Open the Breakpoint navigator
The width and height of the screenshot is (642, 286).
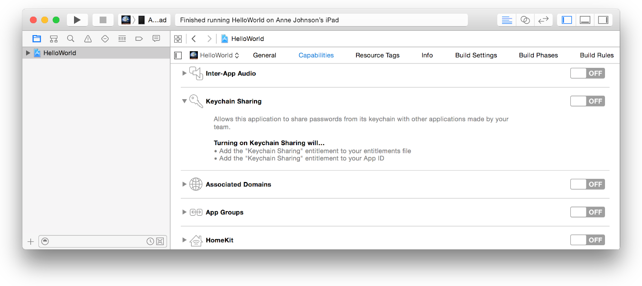coord(139,39)
